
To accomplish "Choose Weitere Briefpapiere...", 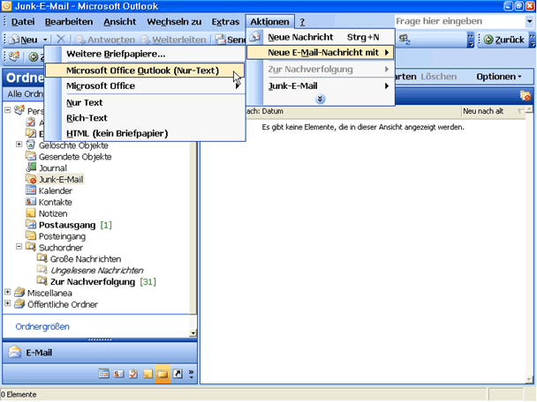I will (145, 54).
